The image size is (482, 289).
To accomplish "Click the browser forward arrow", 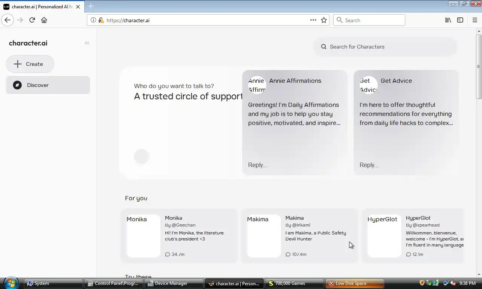I will click(20, 20).
